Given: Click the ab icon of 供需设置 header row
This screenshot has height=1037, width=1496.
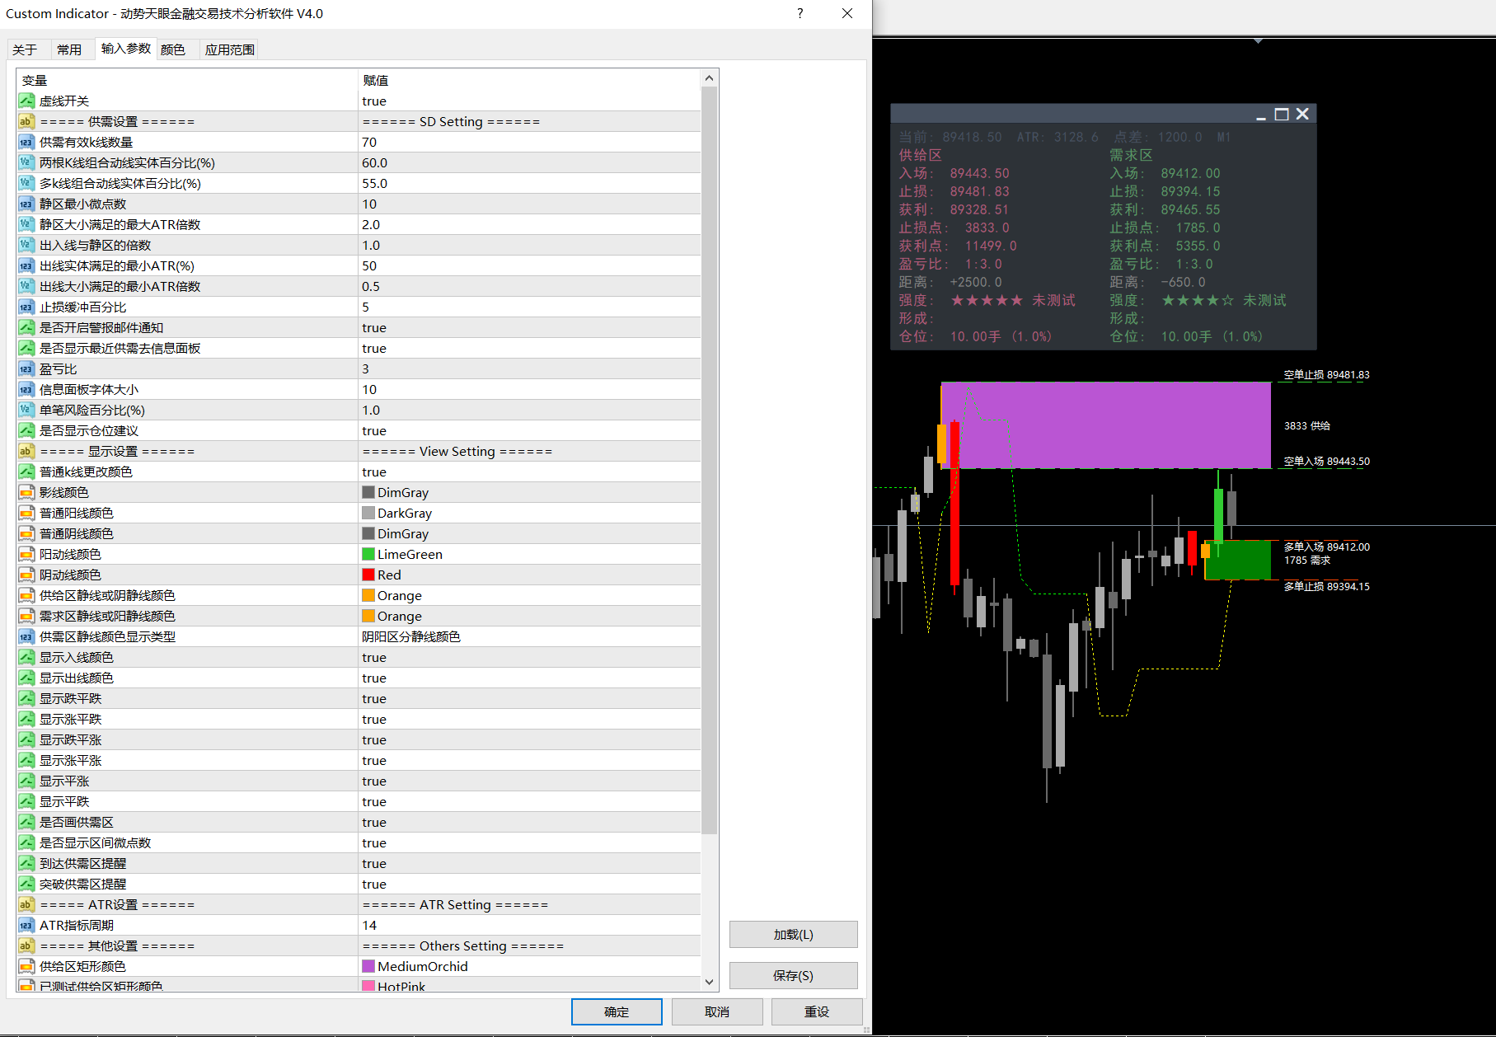Looking at the screenshot, I should coord(26,121).
